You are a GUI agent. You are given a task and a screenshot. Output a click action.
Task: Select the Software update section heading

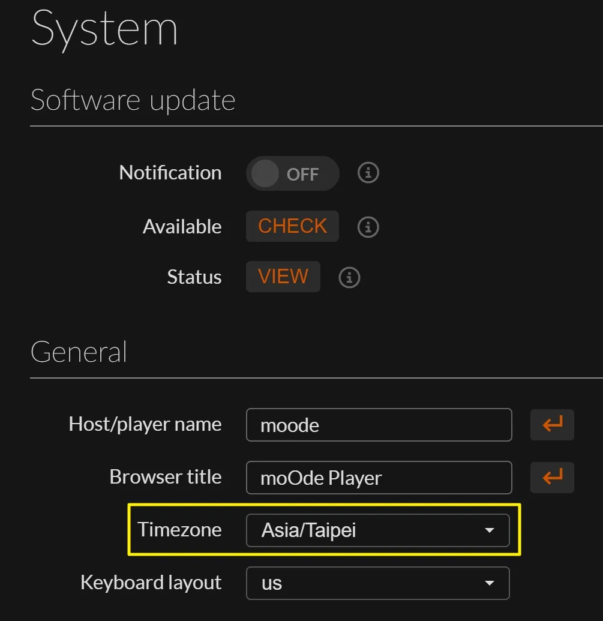pos(133,100)
